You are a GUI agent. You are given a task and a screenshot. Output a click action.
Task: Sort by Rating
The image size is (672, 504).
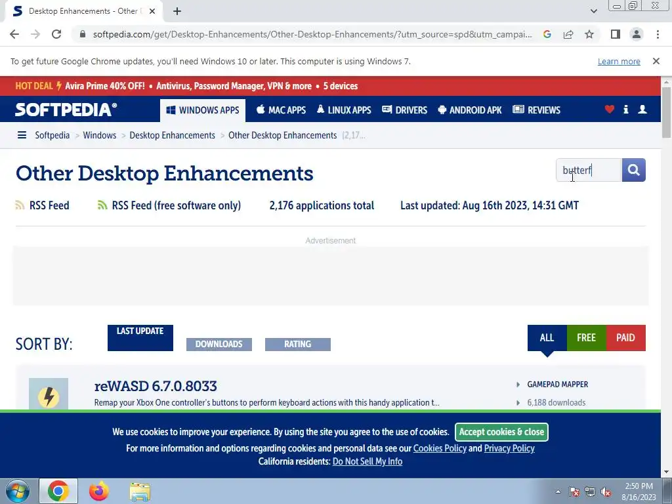coord(298,344)
